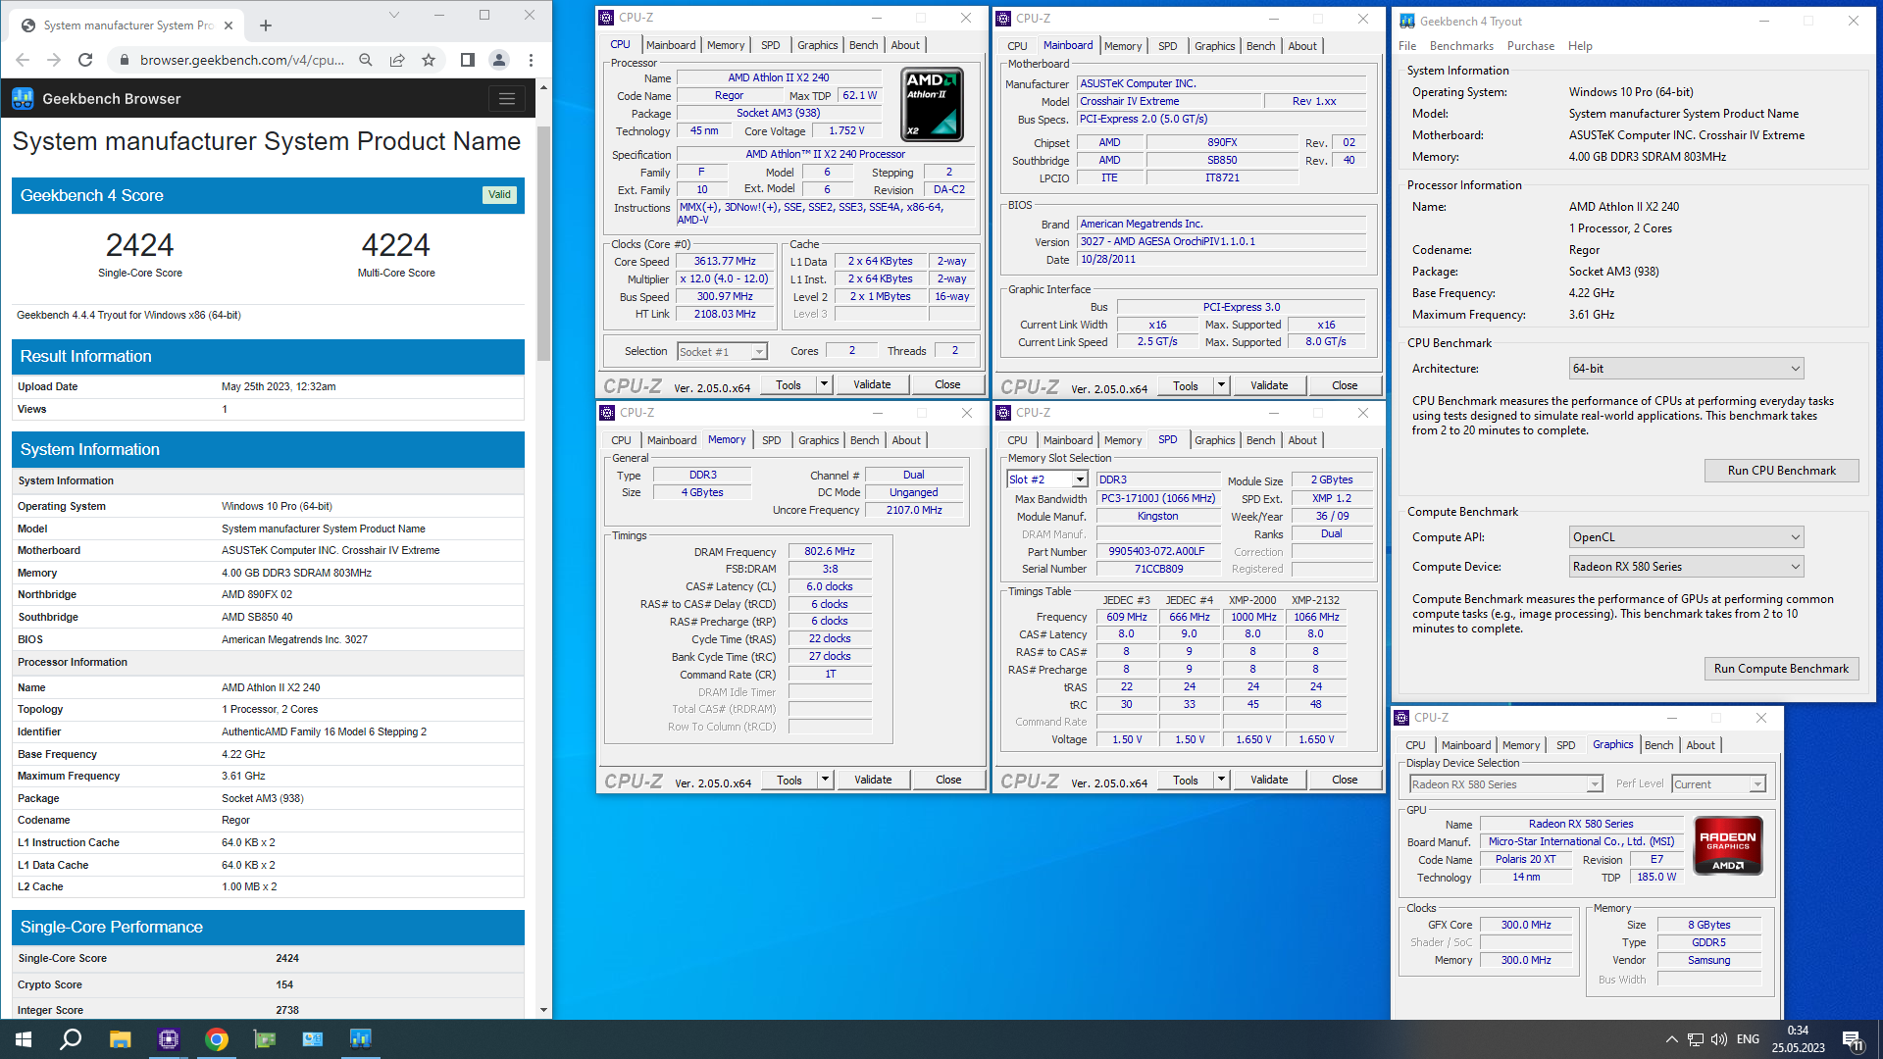The image size is (1883, 1059).
Task: Open a new browser tab
Action: pyautogui.click(x=266, y=25)
